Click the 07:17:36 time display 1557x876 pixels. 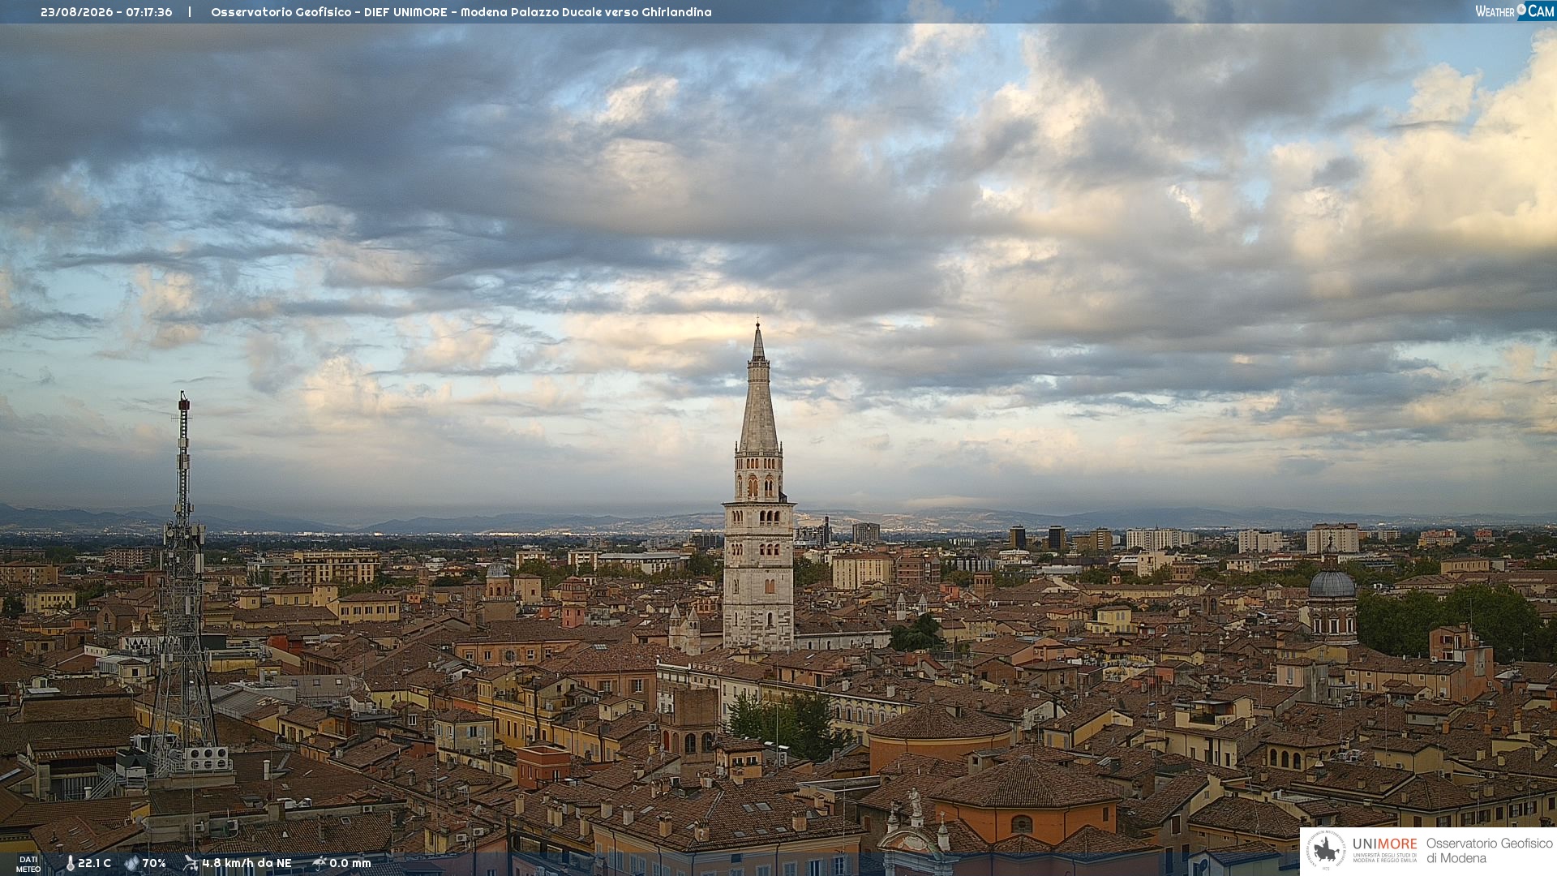pyautogui.click(x=149, y=12)
